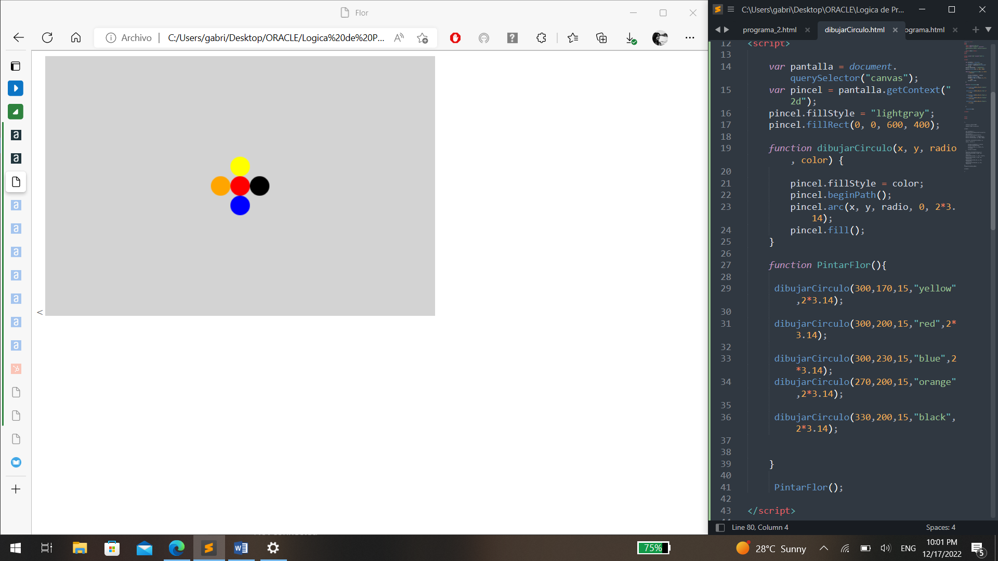Click the closing </script> tag on line 43
The width and height of the screenshot is (998, 561).
coord(771,511)
